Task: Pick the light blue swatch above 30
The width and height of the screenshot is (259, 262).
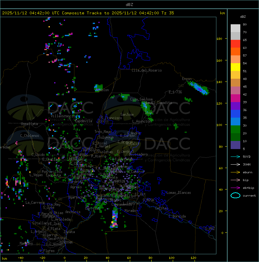Action: [x=235, y=121]
